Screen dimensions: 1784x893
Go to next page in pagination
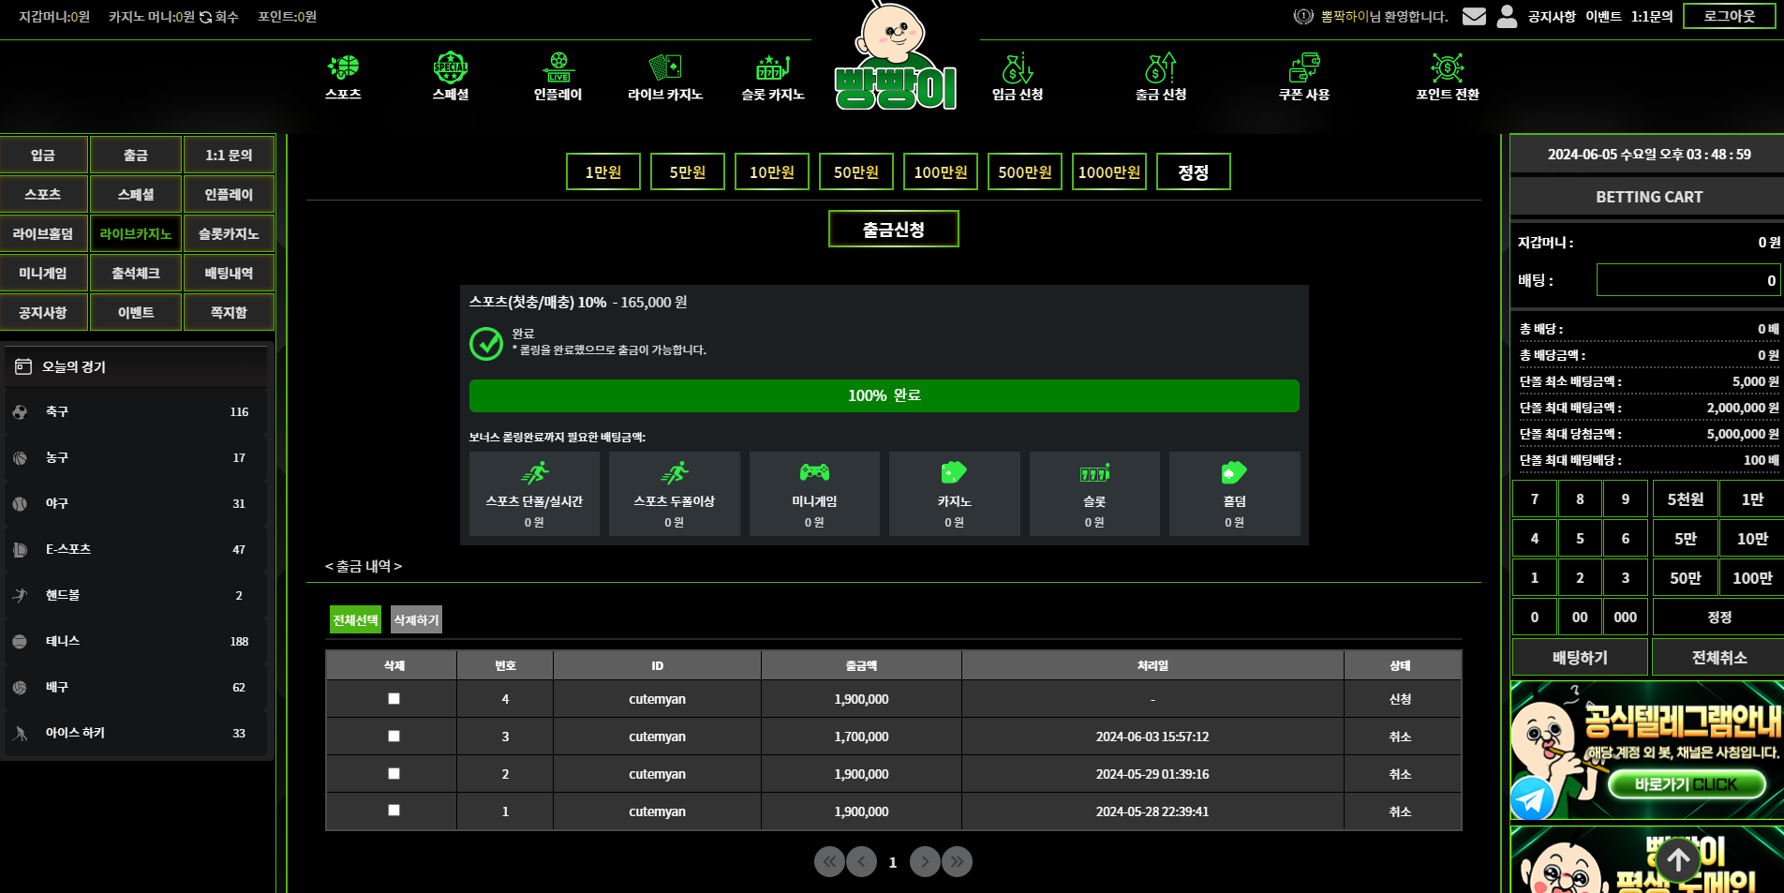(924, 862)
